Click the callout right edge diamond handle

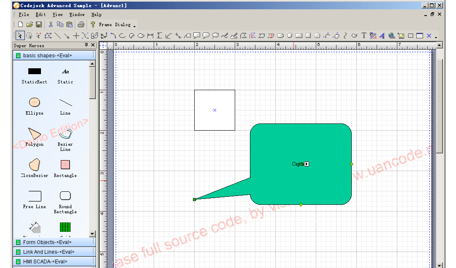[351, 164]
